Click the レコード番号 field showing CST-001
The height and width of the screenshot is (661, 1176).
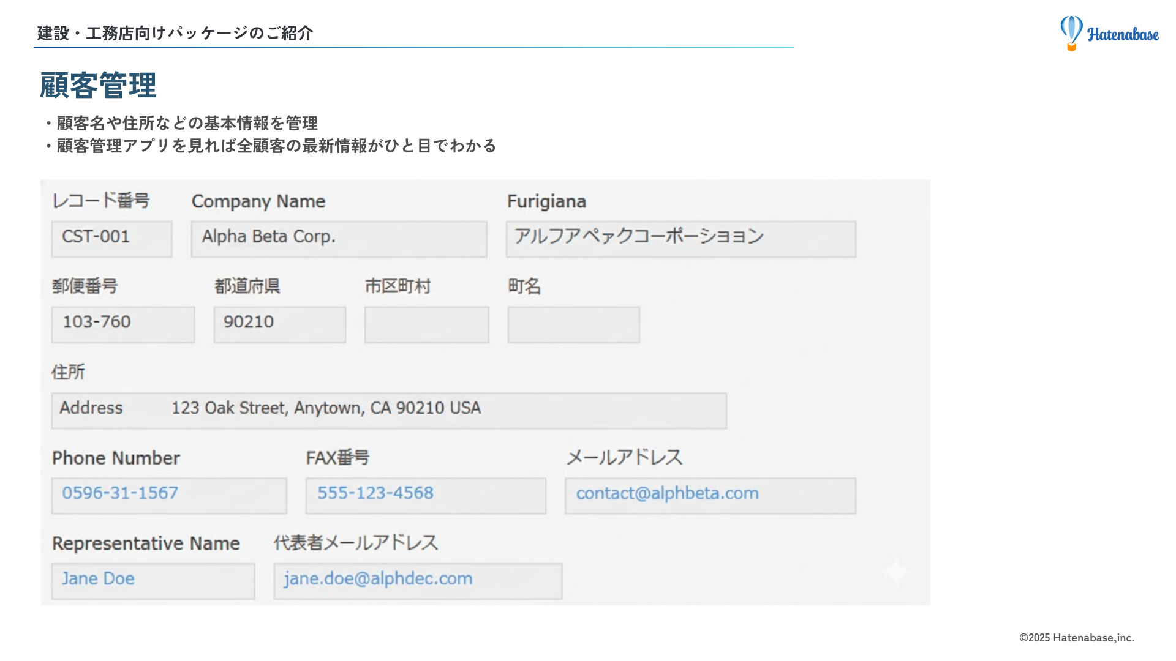click(x=111, y=239)
